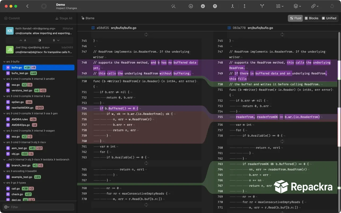341x213 pixels.
Task: Select the rewriteAMD64.go file
Action: [38, 108]
